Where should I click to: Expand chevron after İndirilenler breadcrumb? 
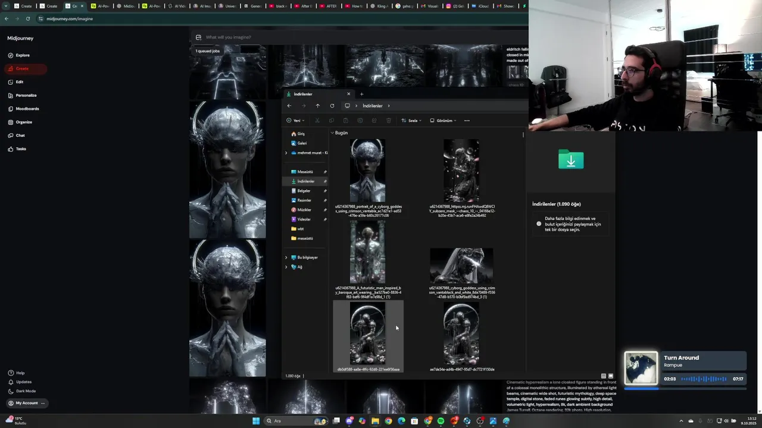pyautogui.click(x=389, y=106)
